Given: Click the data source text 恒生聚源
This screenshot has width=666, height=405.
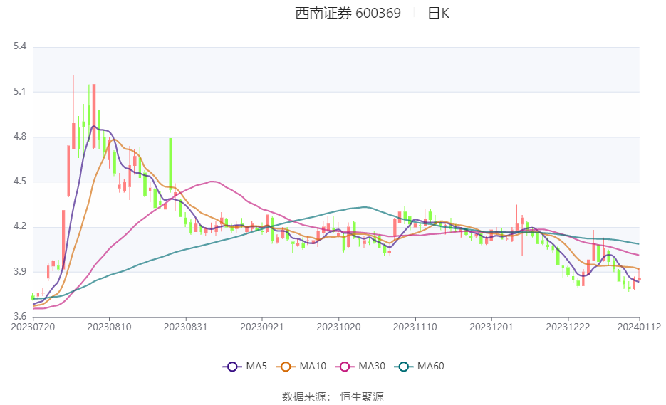Looking at the screenshot, I should [362, 397].
